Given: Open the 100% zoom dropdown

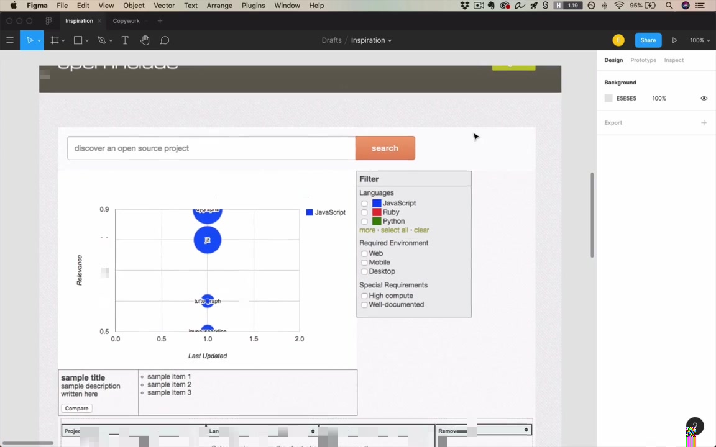Looking at the screenshot, I should pos(700,40).
